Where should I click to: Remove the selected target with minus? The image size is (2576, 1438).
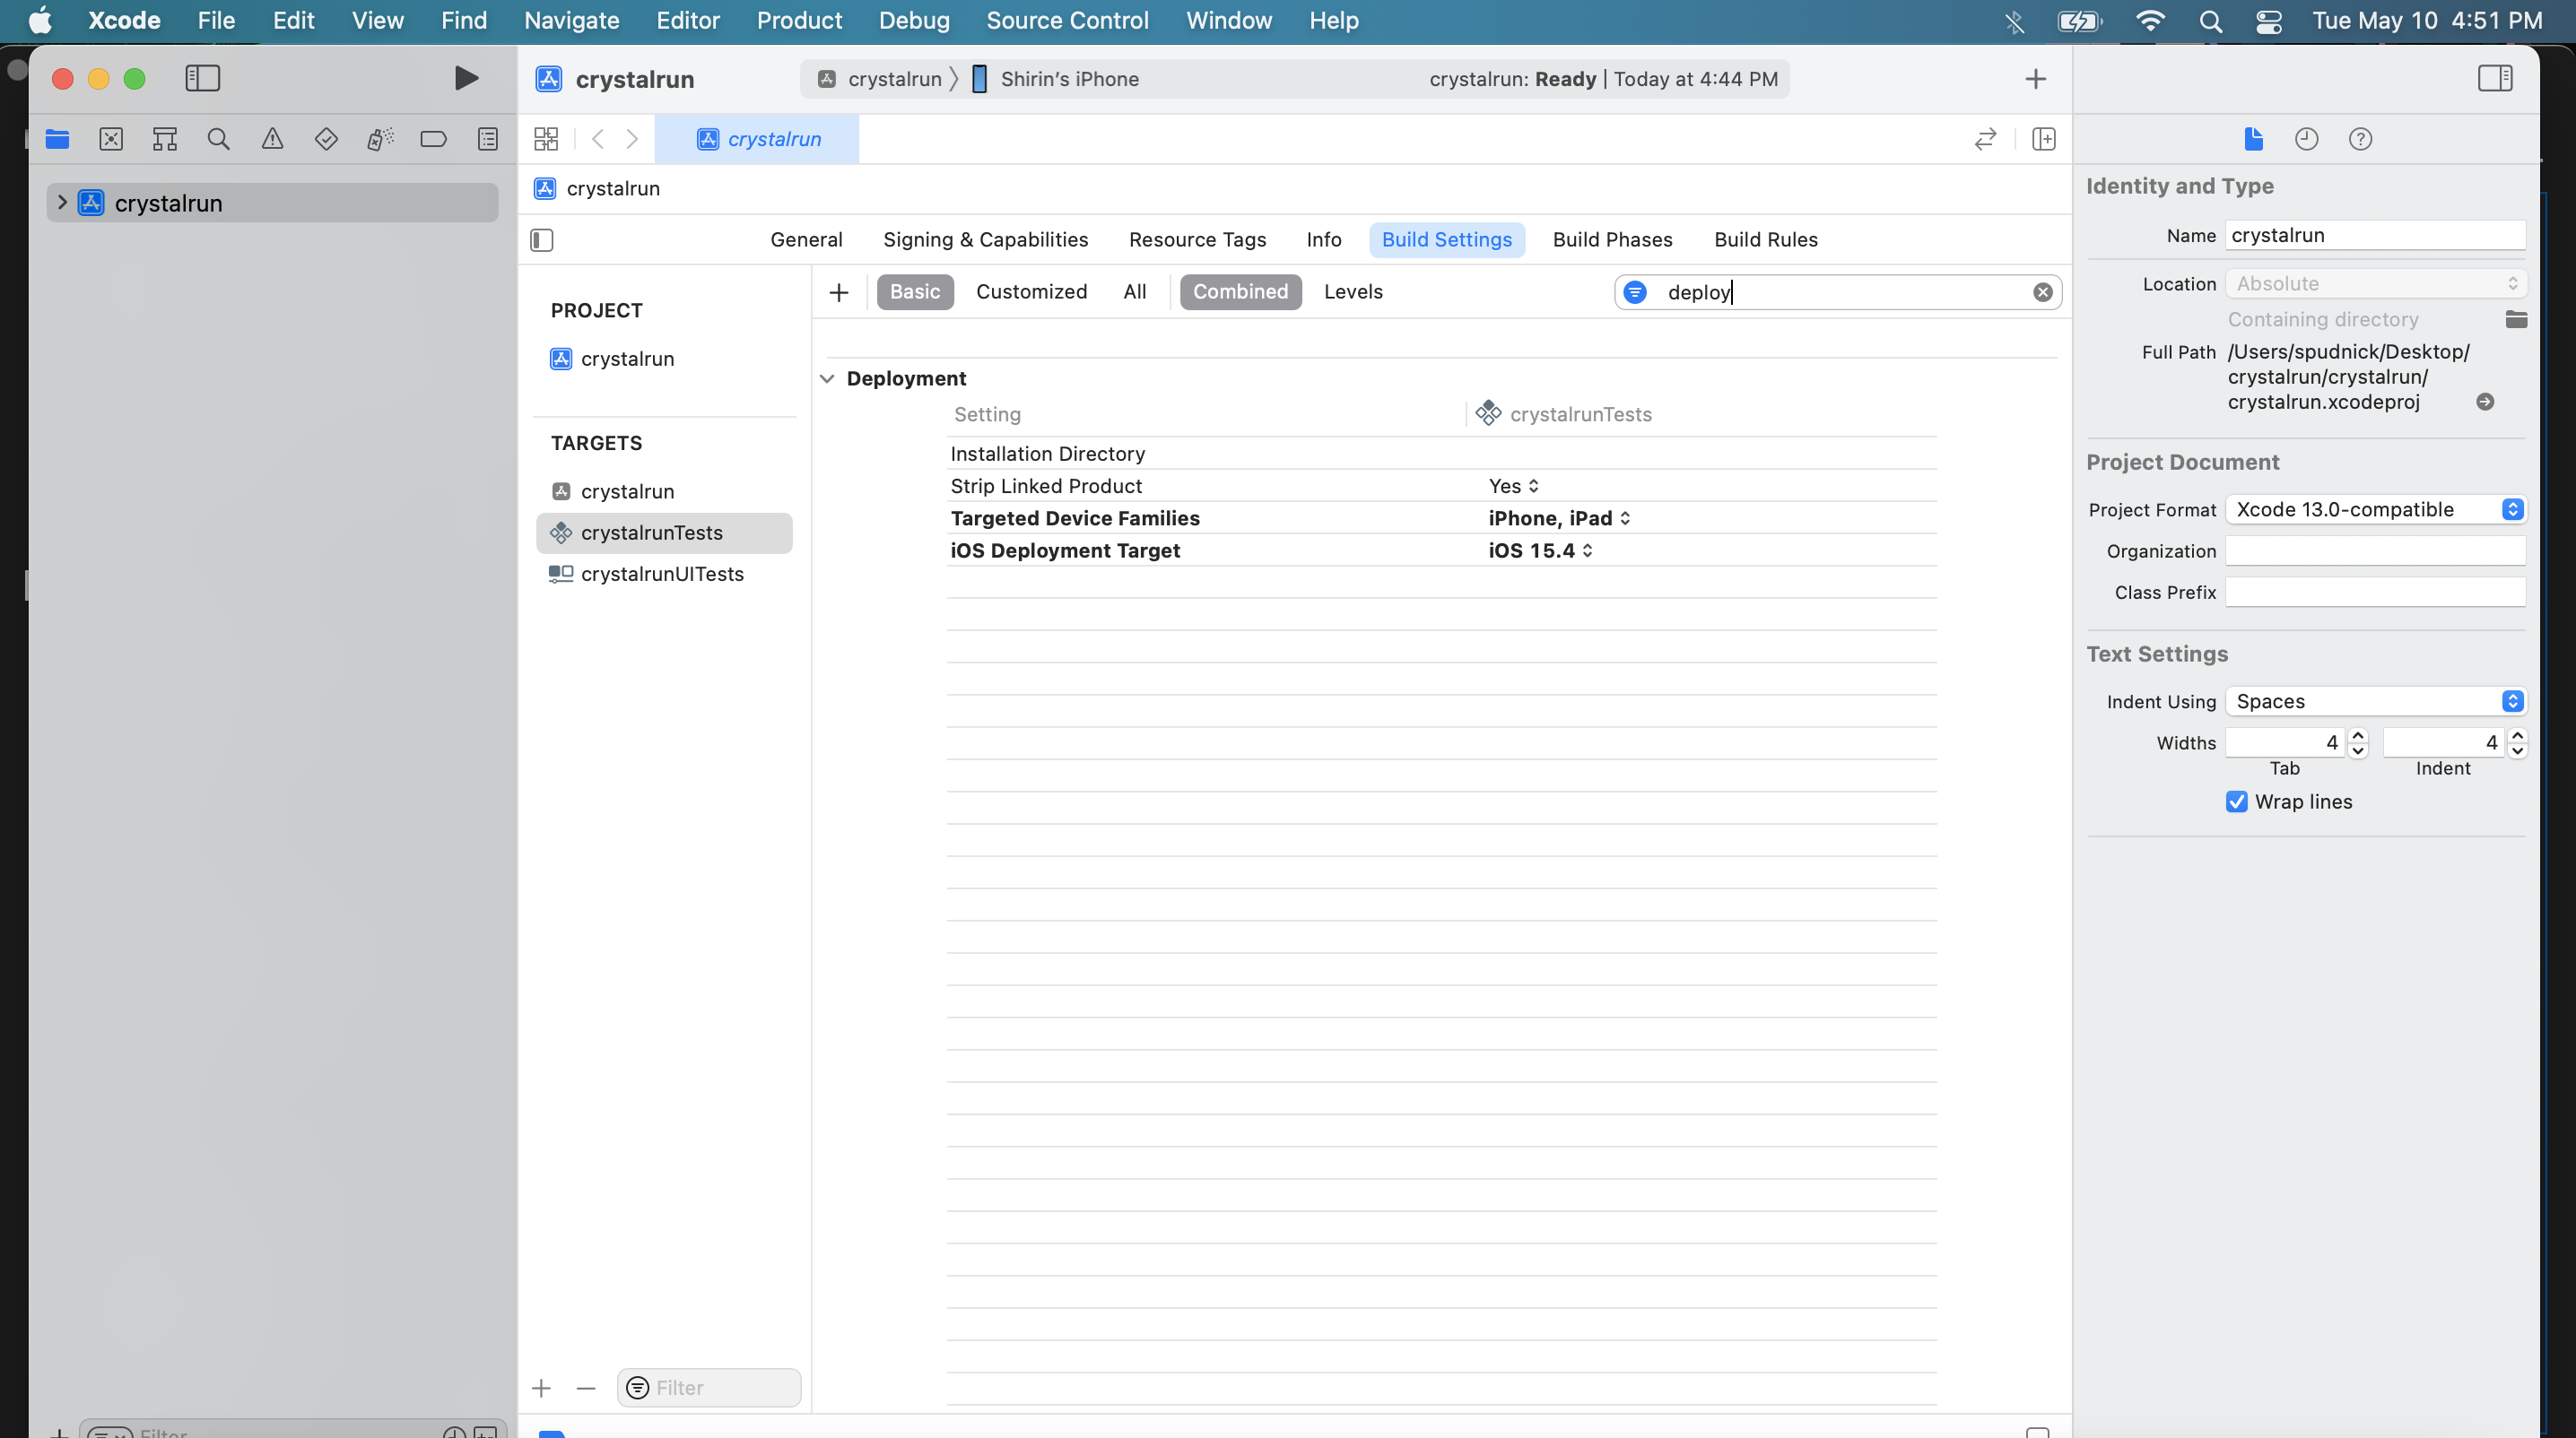pos(586,1388)
